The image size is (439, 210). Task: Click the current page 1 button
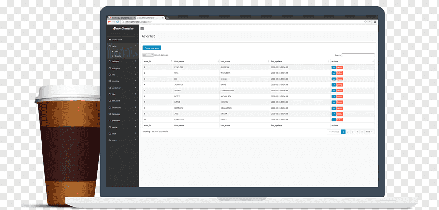point(343,132)
